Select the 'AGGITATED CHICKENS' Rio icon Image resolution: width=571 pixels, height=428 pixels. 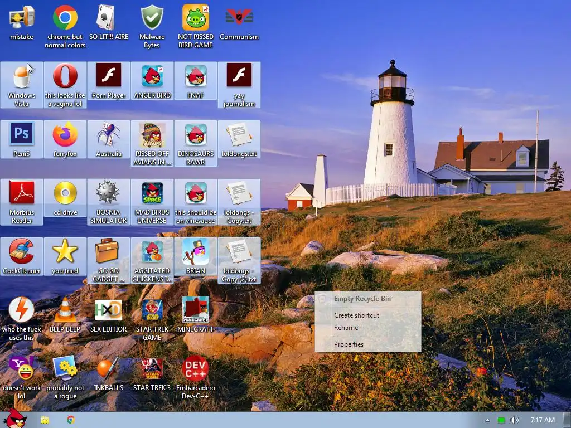tap(152, 261)
